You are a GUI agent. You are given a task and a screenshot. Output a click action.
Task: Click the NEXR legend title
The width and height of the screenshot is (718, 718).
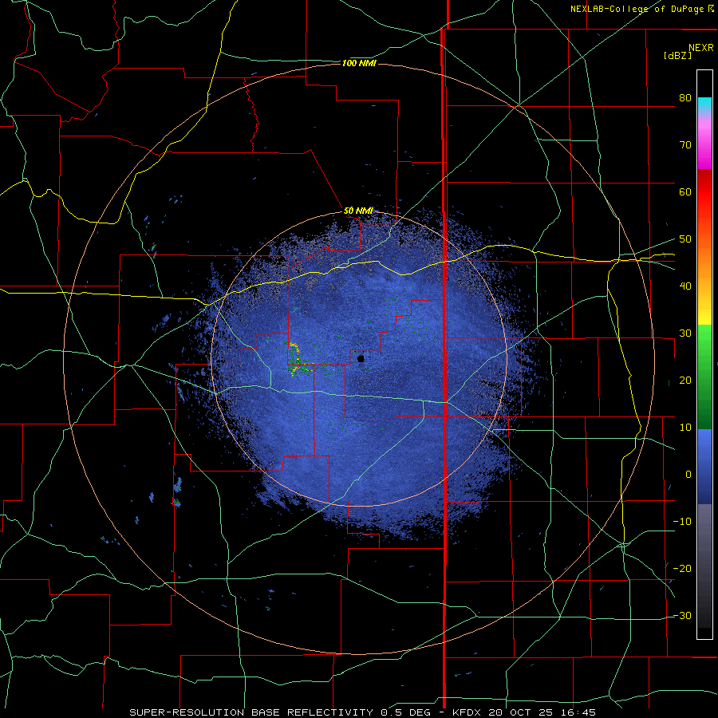(x=701, y=47)
